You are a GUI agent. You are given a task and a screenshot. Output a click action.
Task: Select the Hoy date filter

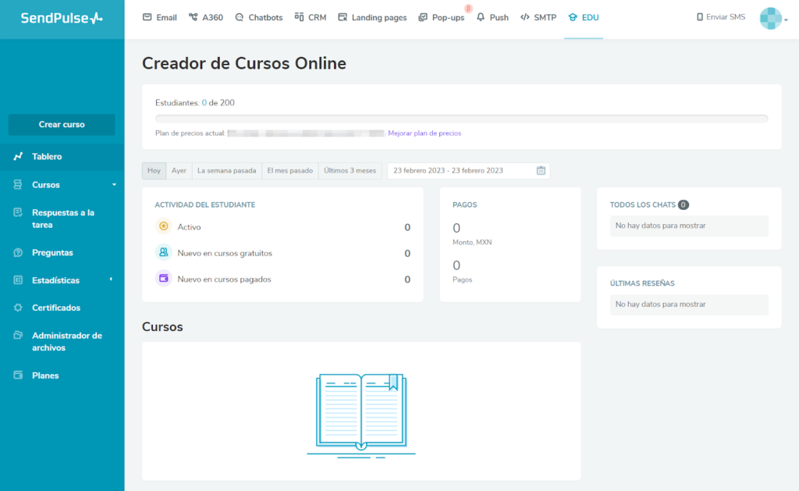pos(153,170)
